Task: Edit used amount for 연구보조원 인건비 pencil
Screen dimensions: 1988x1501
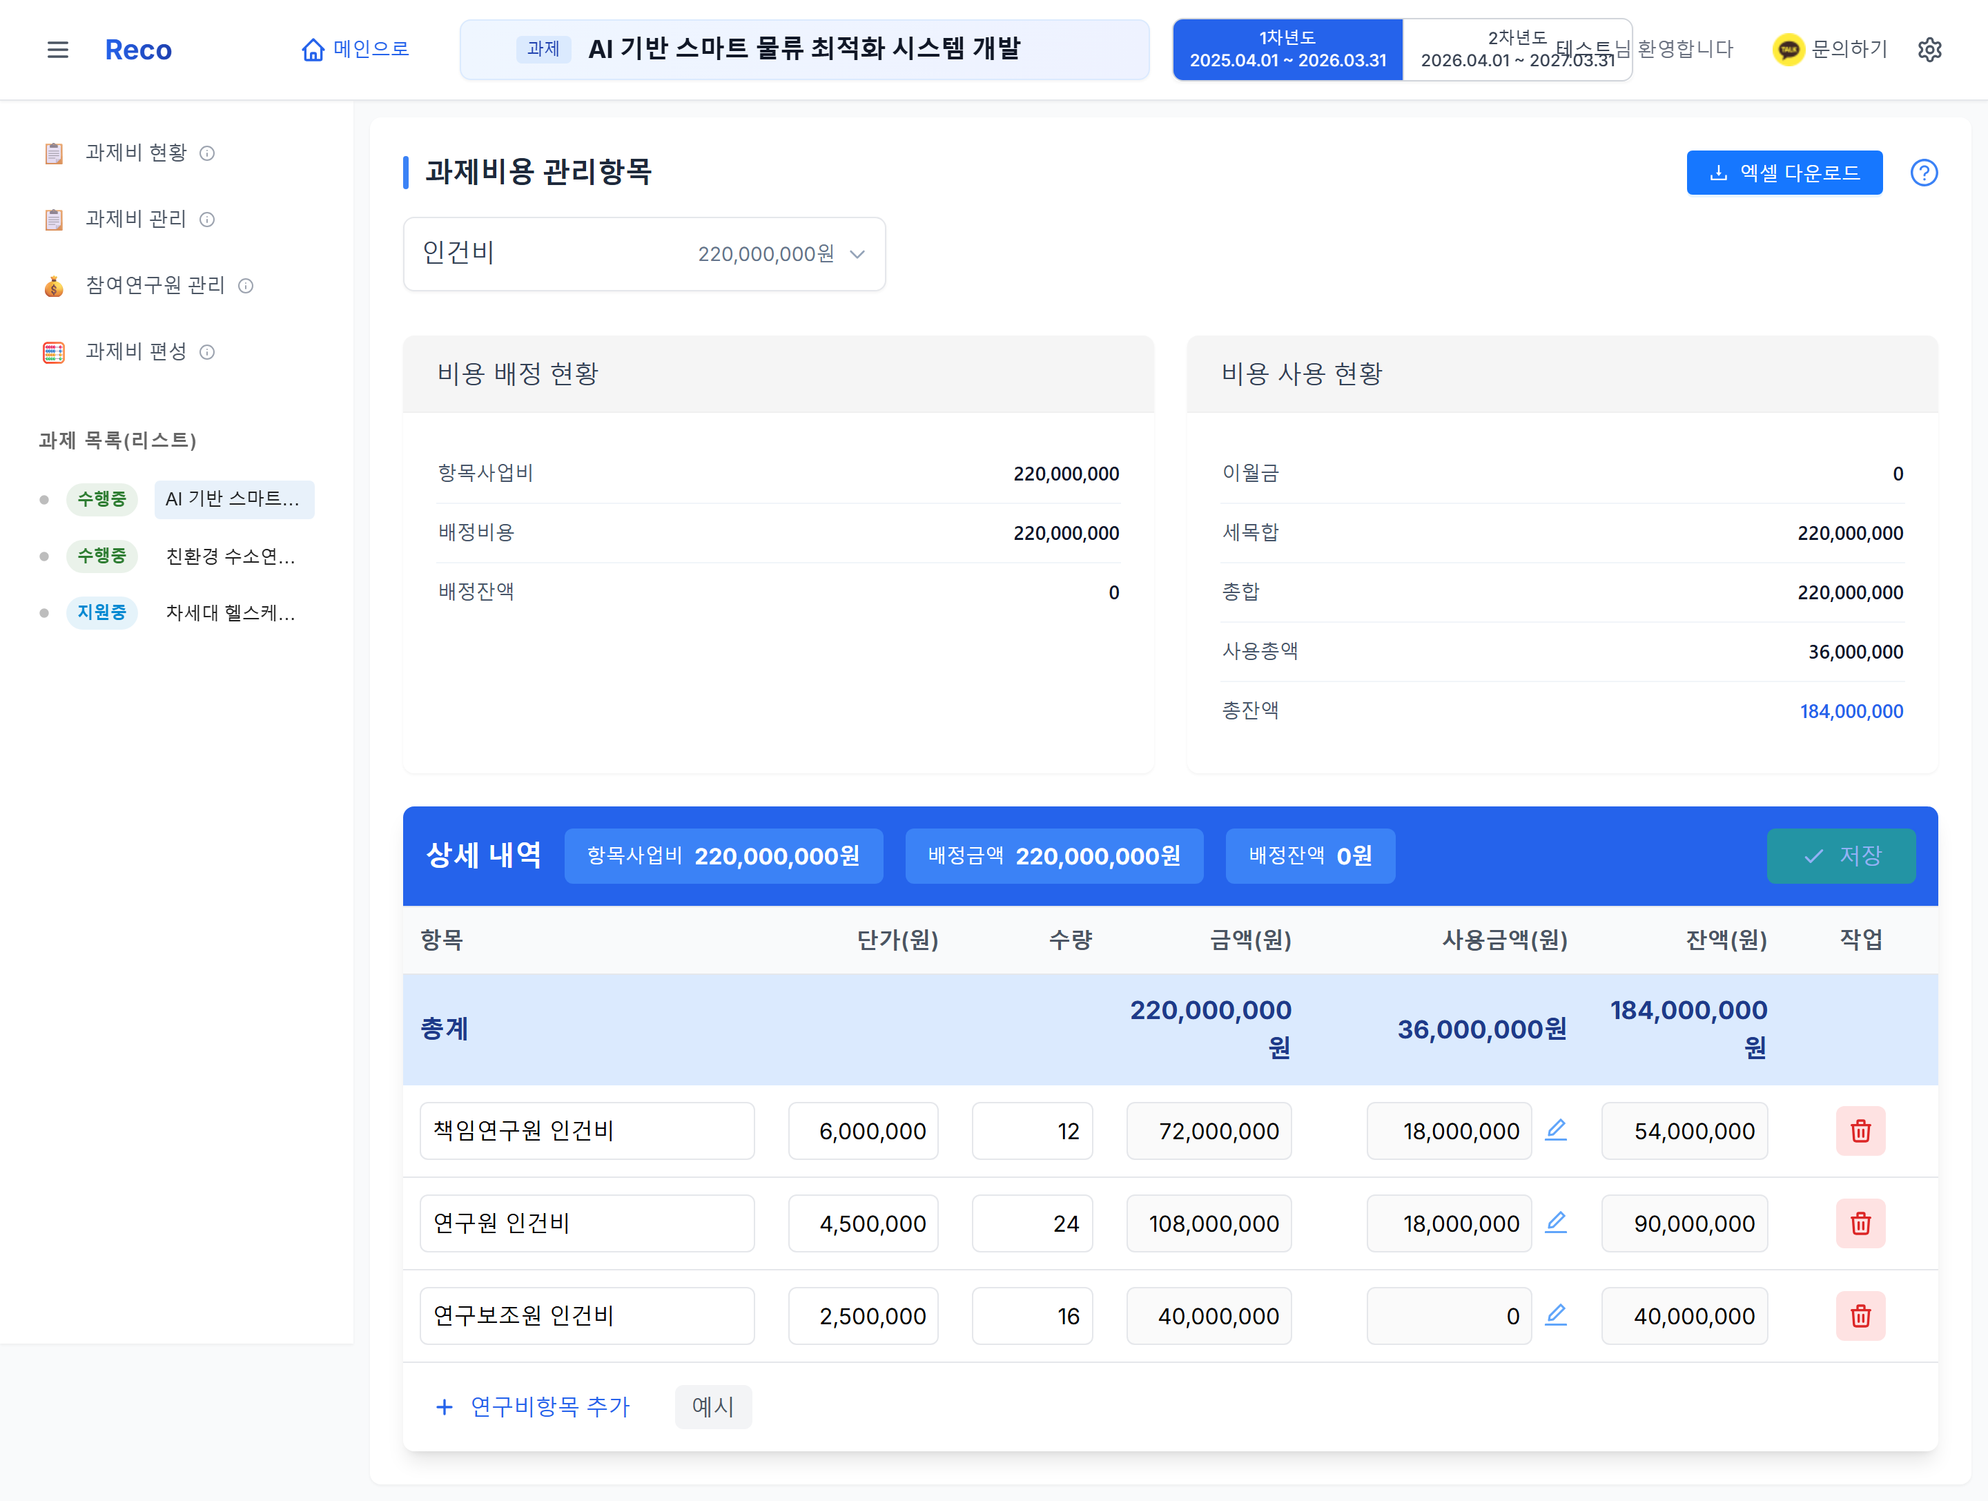Action: pos(1556,1315)
